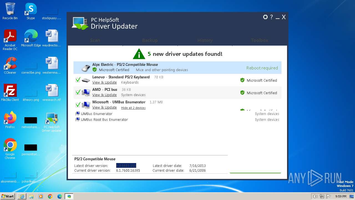Click View & Update for Lenovo keyboard
355x200 pixels.
(105, 82)
